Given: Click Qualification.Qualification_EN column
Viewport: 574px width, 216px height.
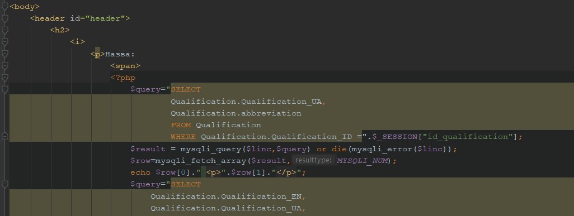Looking at the screenshot, I should pos(226,196).
